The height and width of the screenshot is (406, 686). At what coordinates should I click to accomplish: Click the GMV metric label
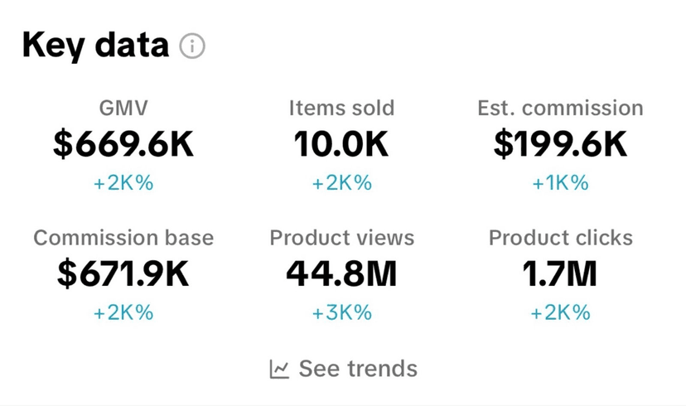click(x=123, y=108)
